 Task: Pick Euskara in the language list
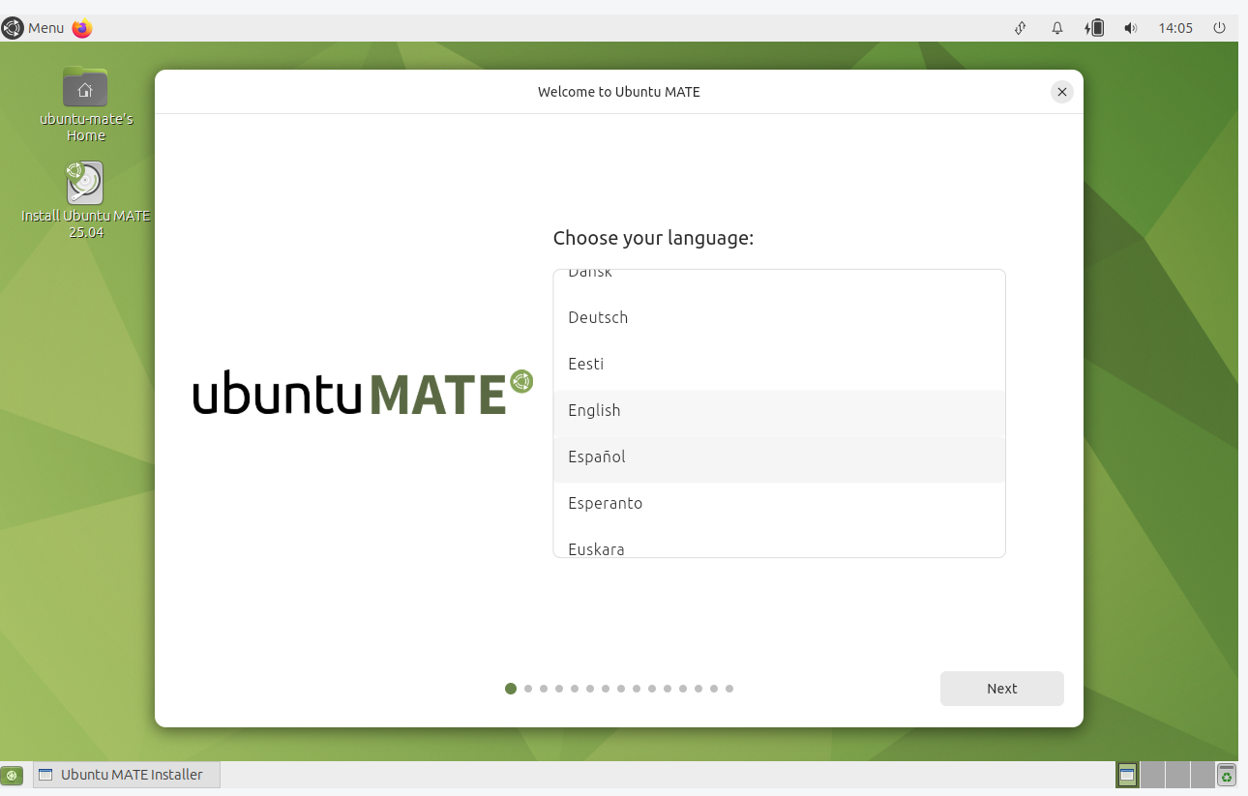coord(780,545)
